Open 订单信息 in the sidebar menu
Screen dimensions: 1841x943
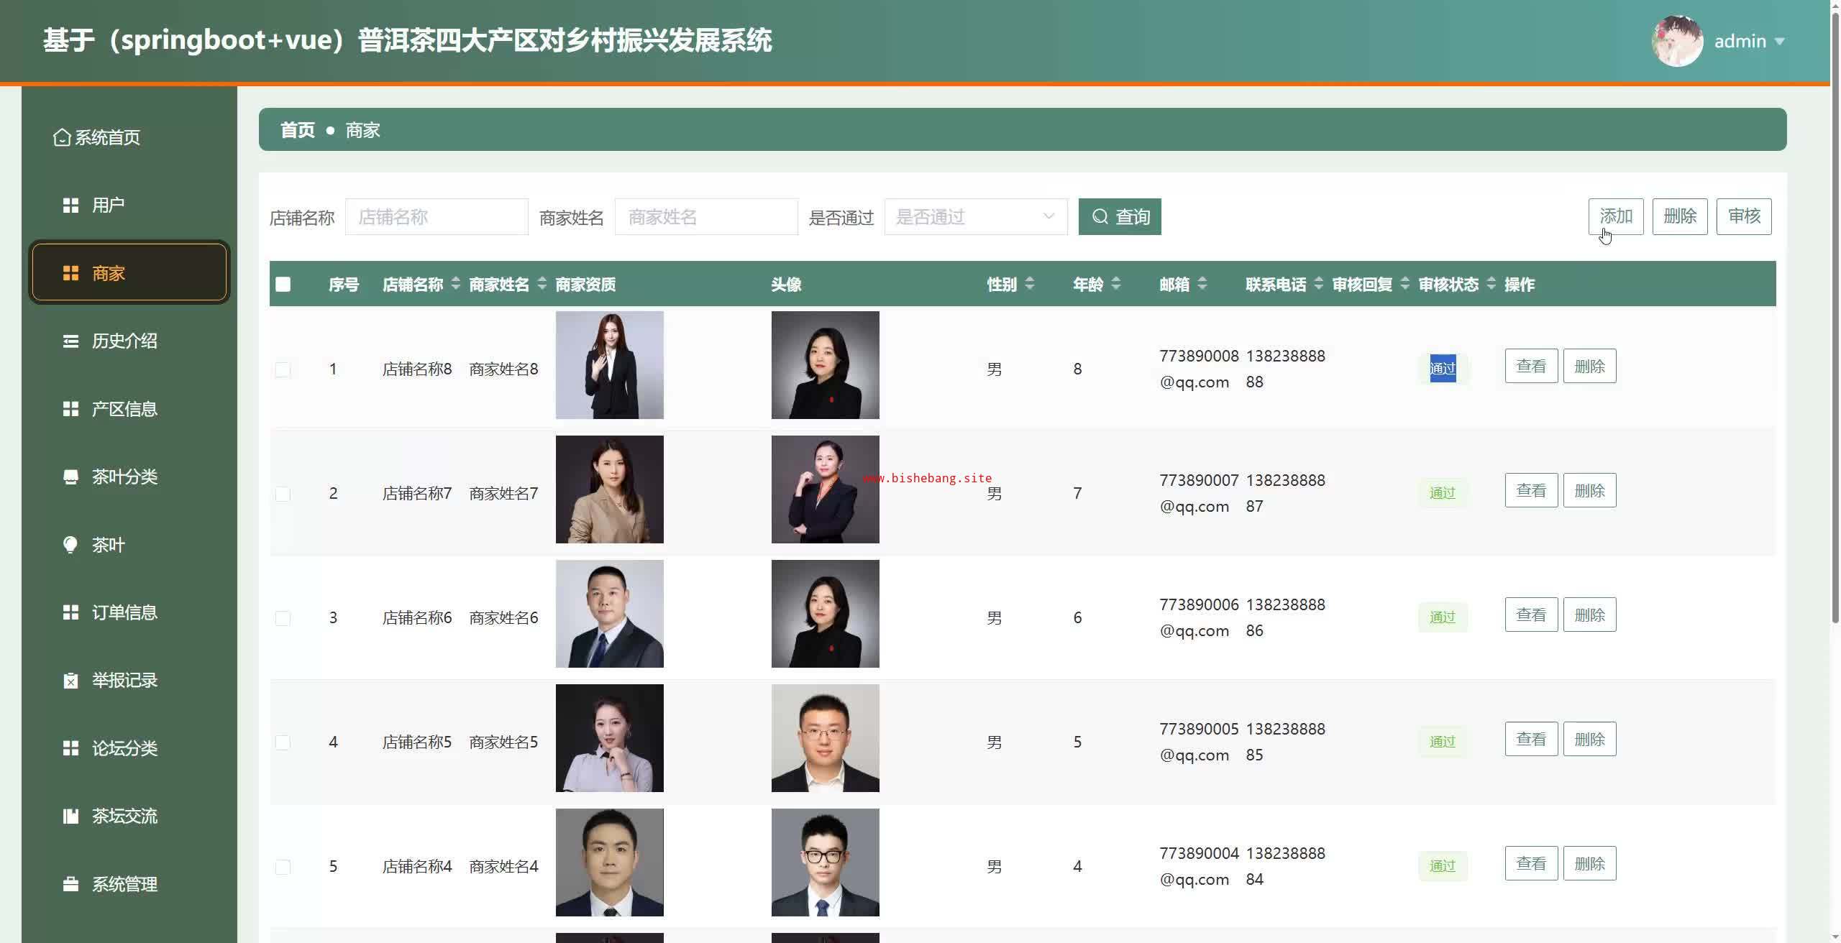point(124,612)
